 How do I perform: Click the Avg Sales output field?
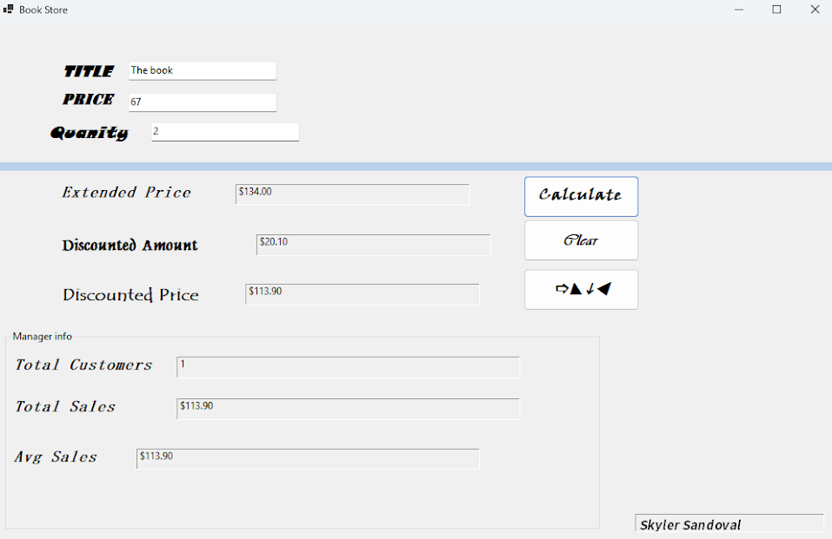[x=308, y=458]
